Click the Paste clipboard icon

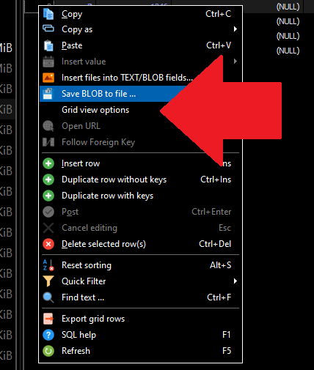tap(48, 45)
